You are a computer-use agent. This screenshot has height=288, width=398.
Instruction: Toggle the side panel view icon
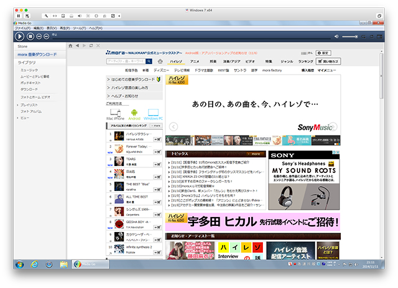click(x=379, y=37)
